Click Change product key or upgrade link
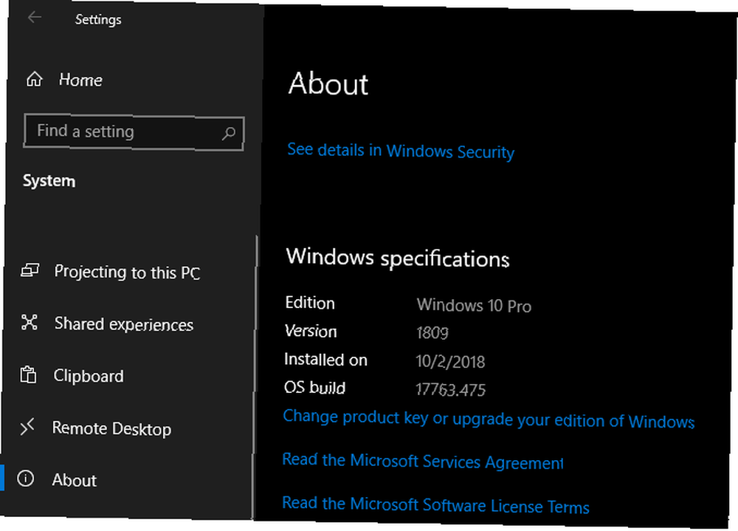The width and height of the screenshot is (738, 531). coord(489,419)
